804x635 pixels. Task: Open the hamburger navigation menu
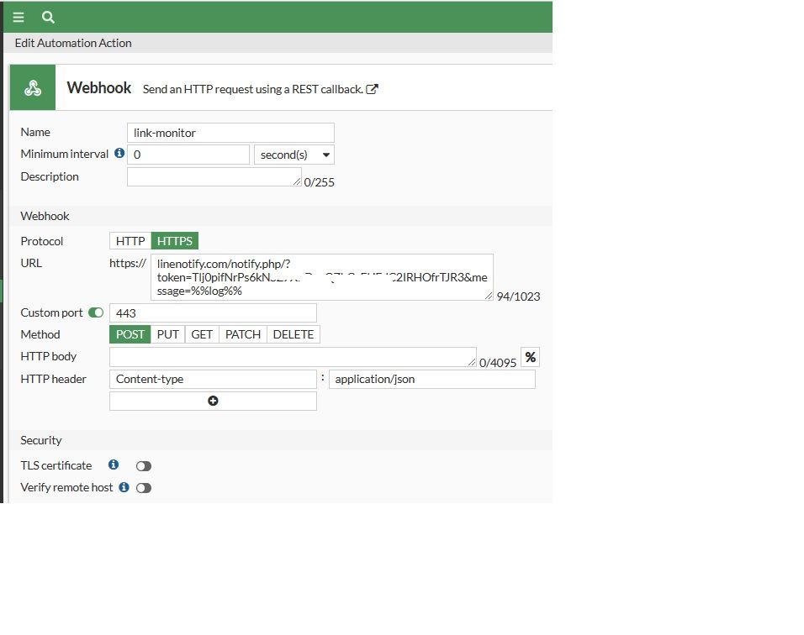pos(19,18)
